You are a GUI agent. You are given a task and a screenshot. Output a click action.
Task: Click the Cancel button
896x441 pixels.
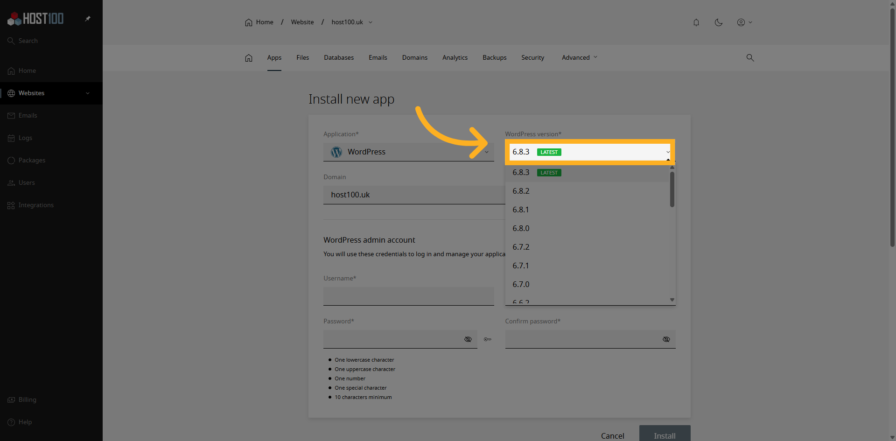(613, 435)
